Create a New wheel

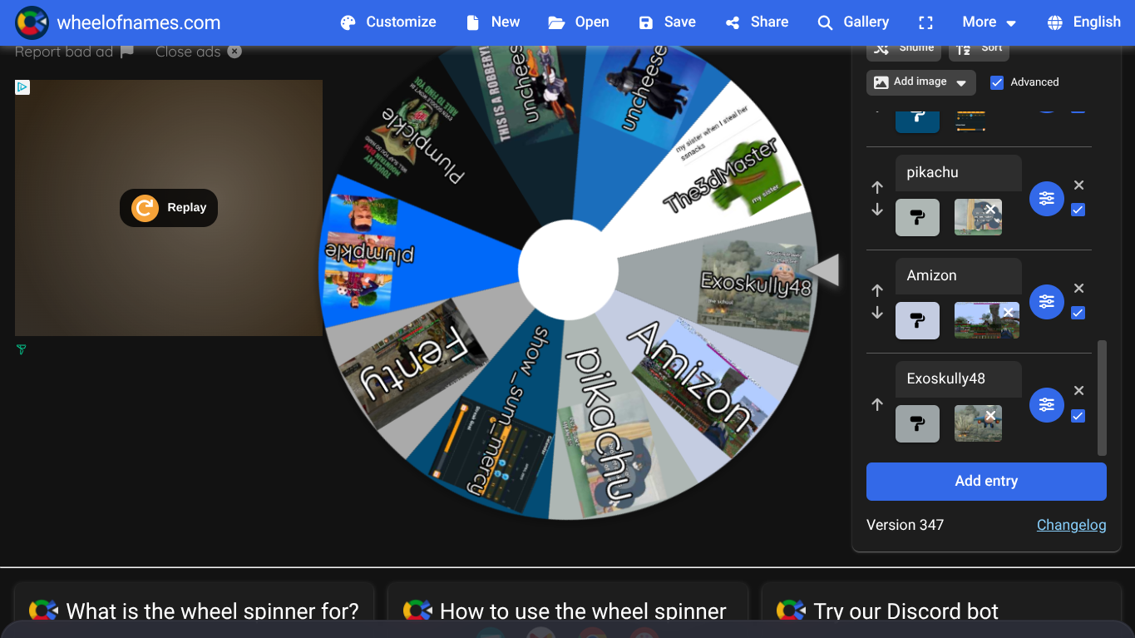pos(493,22)
